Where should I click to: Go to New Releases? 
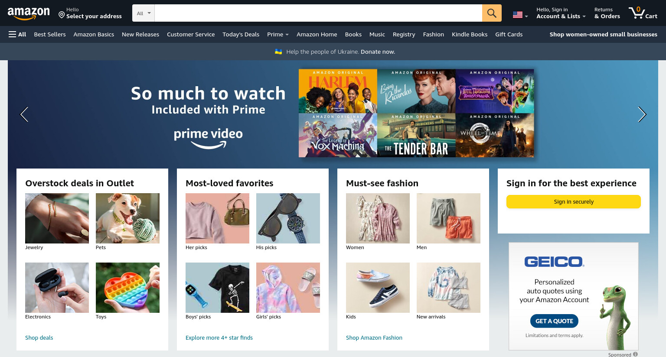pos(140,34)
